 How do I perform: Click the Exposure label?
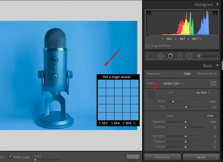(x=159, y=122)
